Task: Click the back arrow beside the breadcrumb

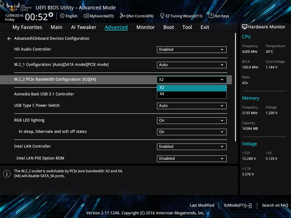Action: [9, 39]
